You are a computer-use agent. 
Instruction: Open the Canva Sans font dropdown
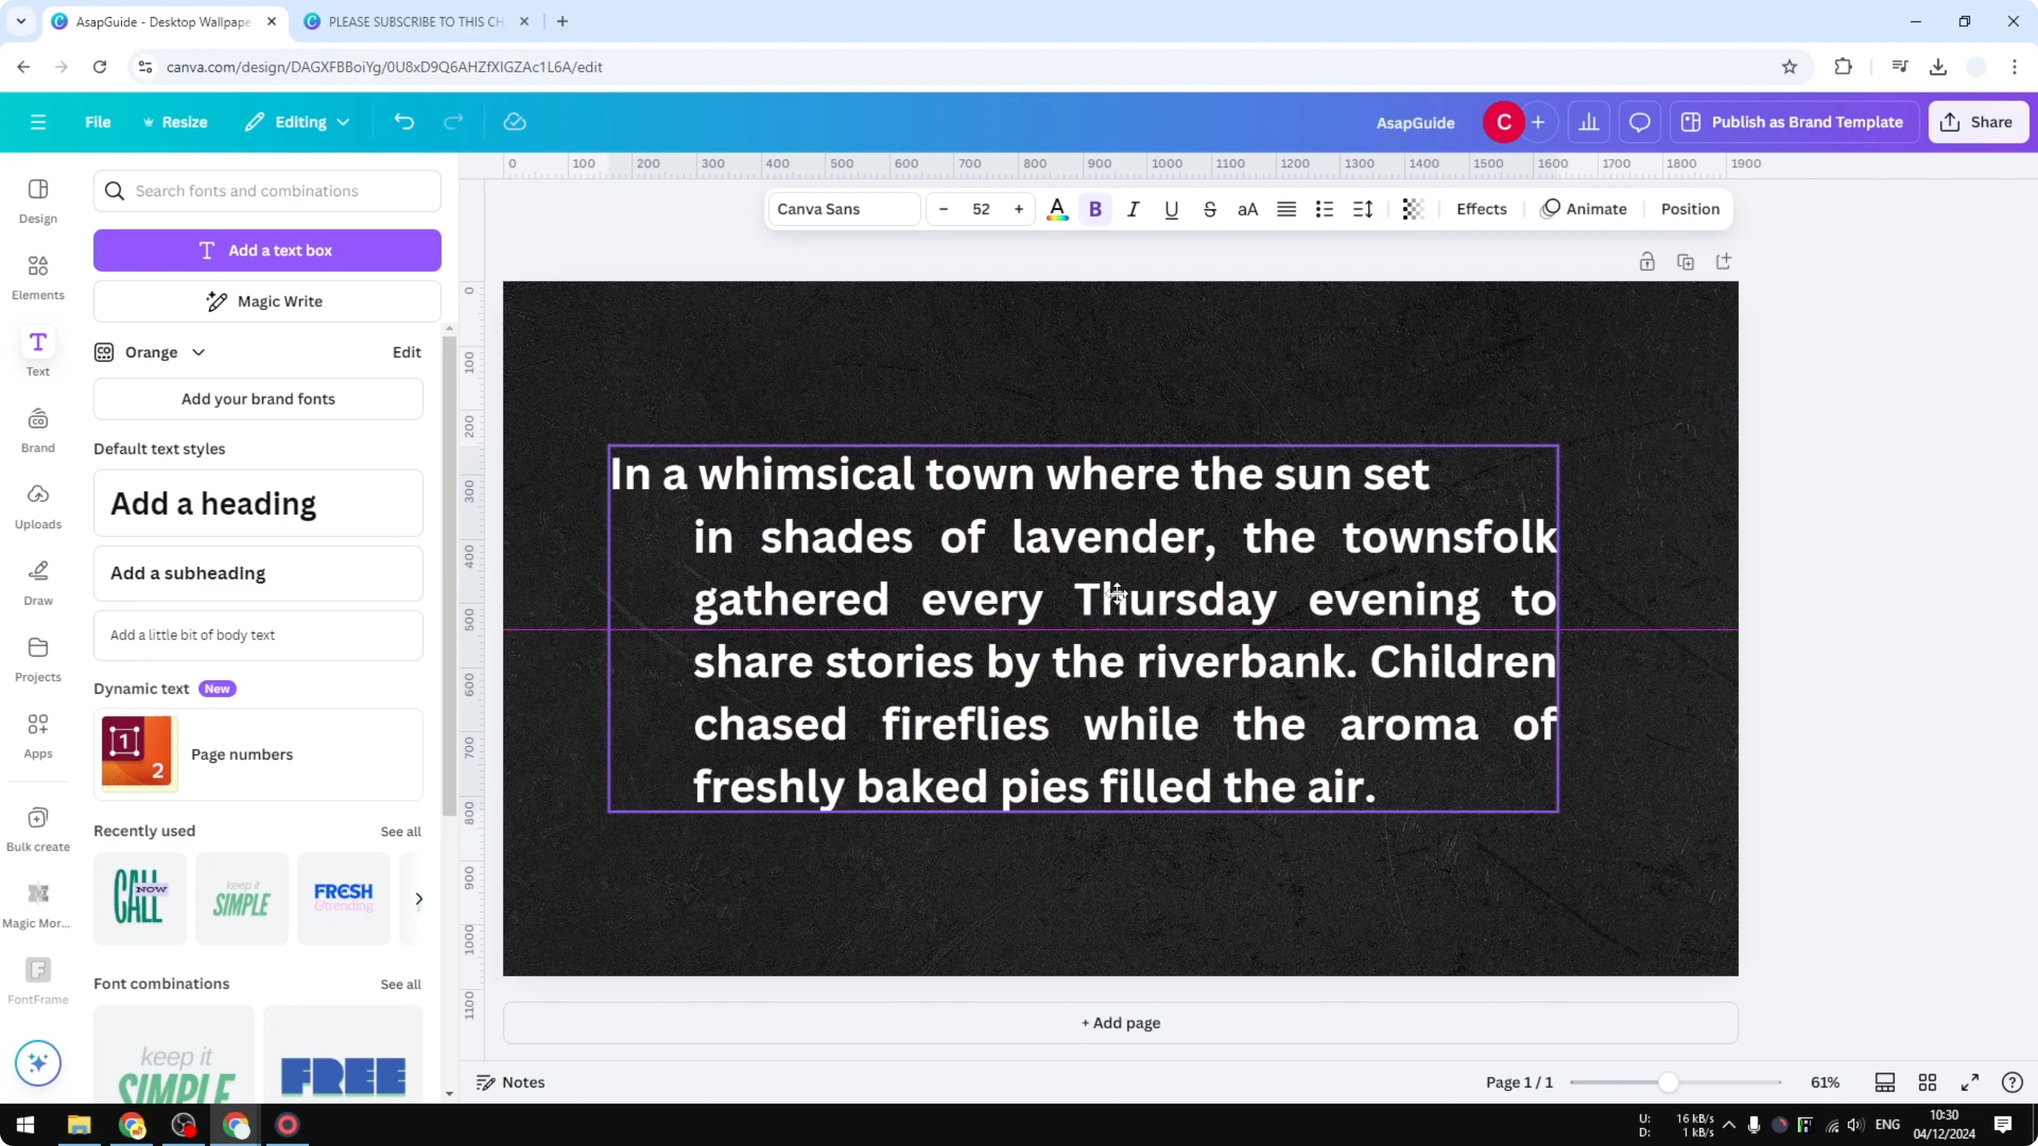click(x=842, y=209)
